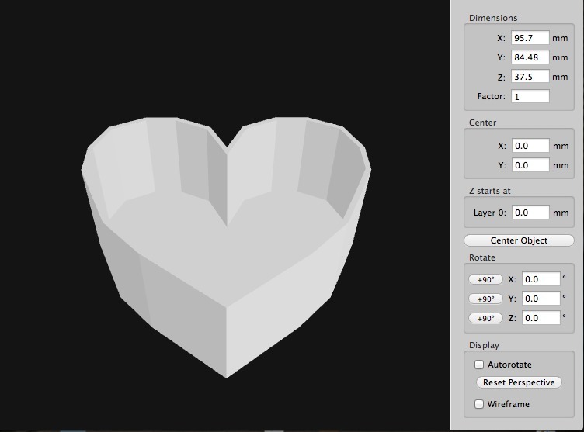Rotate +90° around the X axis
The width and height of the screenshot is (584, 432).
485,279
